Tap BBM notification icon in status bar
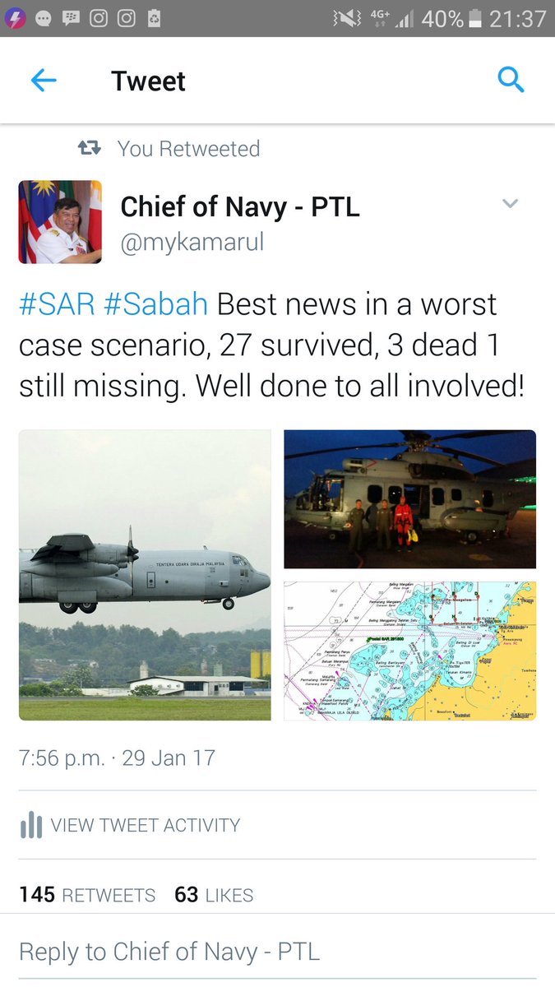The height and width of the screenshot is (987, 555). point(71,17)
